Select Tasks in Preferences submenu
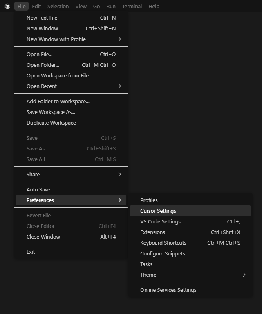Viewport: 262px width, 314px height. click(190, 264)
